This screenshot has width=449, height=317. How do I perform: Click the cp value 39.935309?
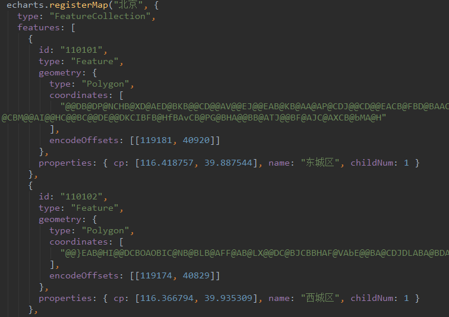tap(228, 298)
